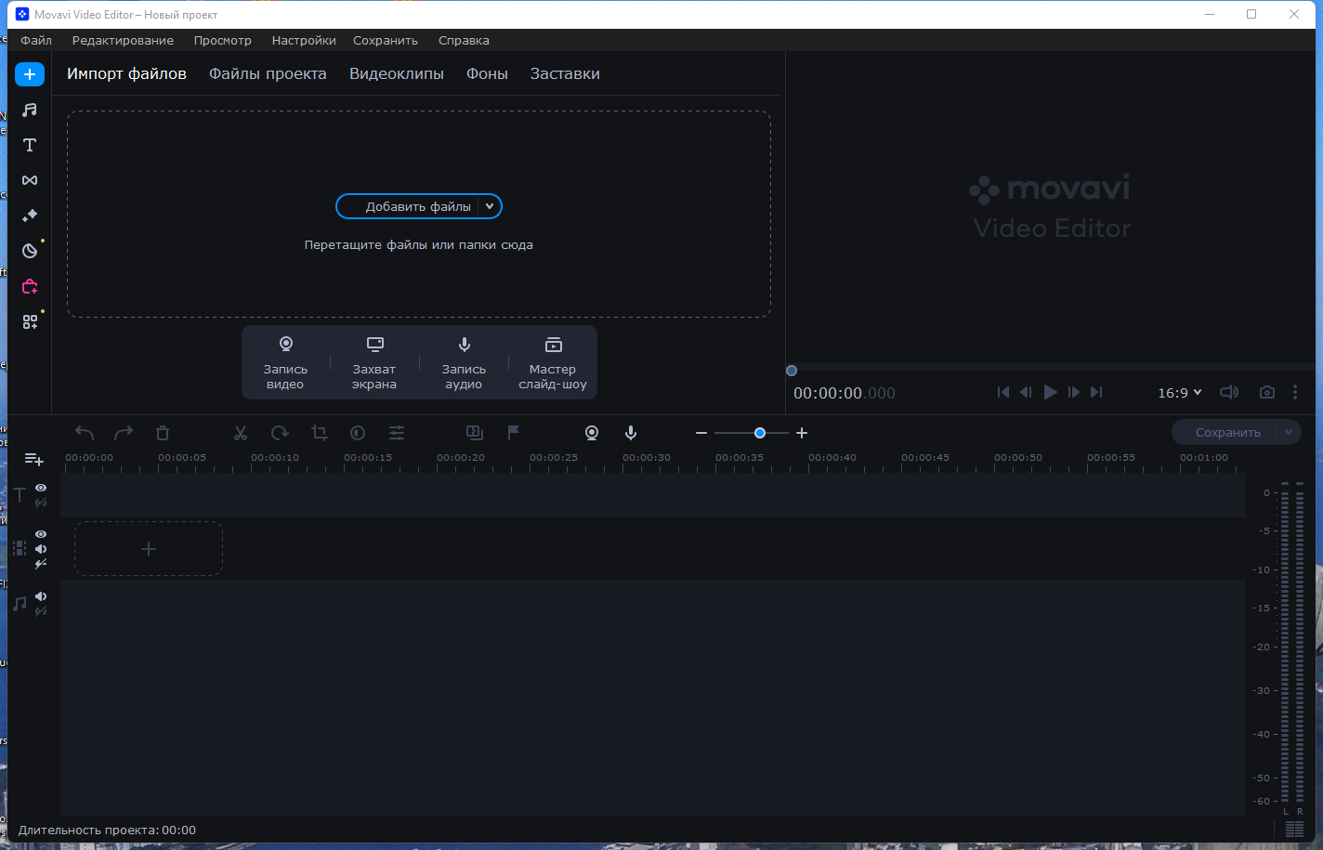Screen dimensions: 1323x850
Task: Open the Настройки menu
Action: click(304, 41)
